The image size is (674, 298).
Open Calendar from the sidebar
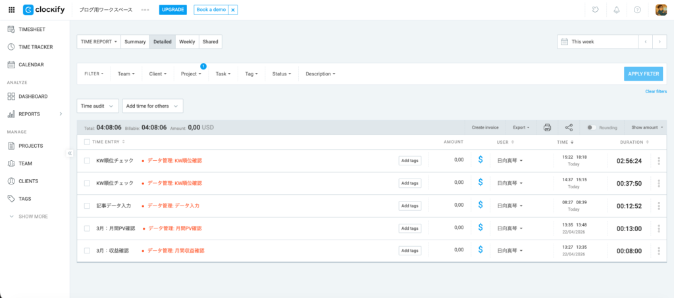click(31, 64)
